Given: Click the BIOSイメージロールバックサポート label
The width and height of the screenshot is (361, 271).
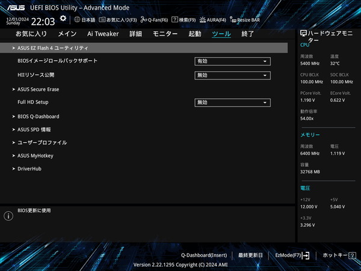Looking at the screenshot, I should (57, 61).
